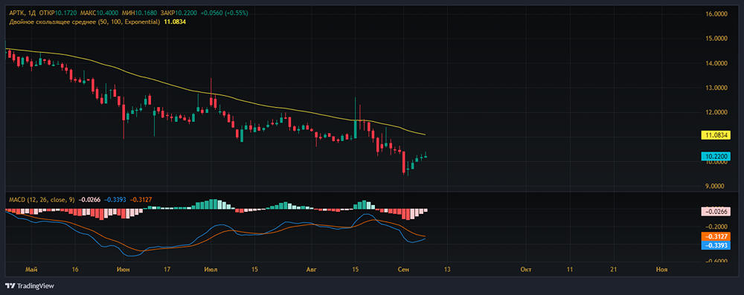Image resolution: width=744 pixels, height=295 pixels.
Task: Click the cyan 10.2200 last price label
Action: [716, 156]
